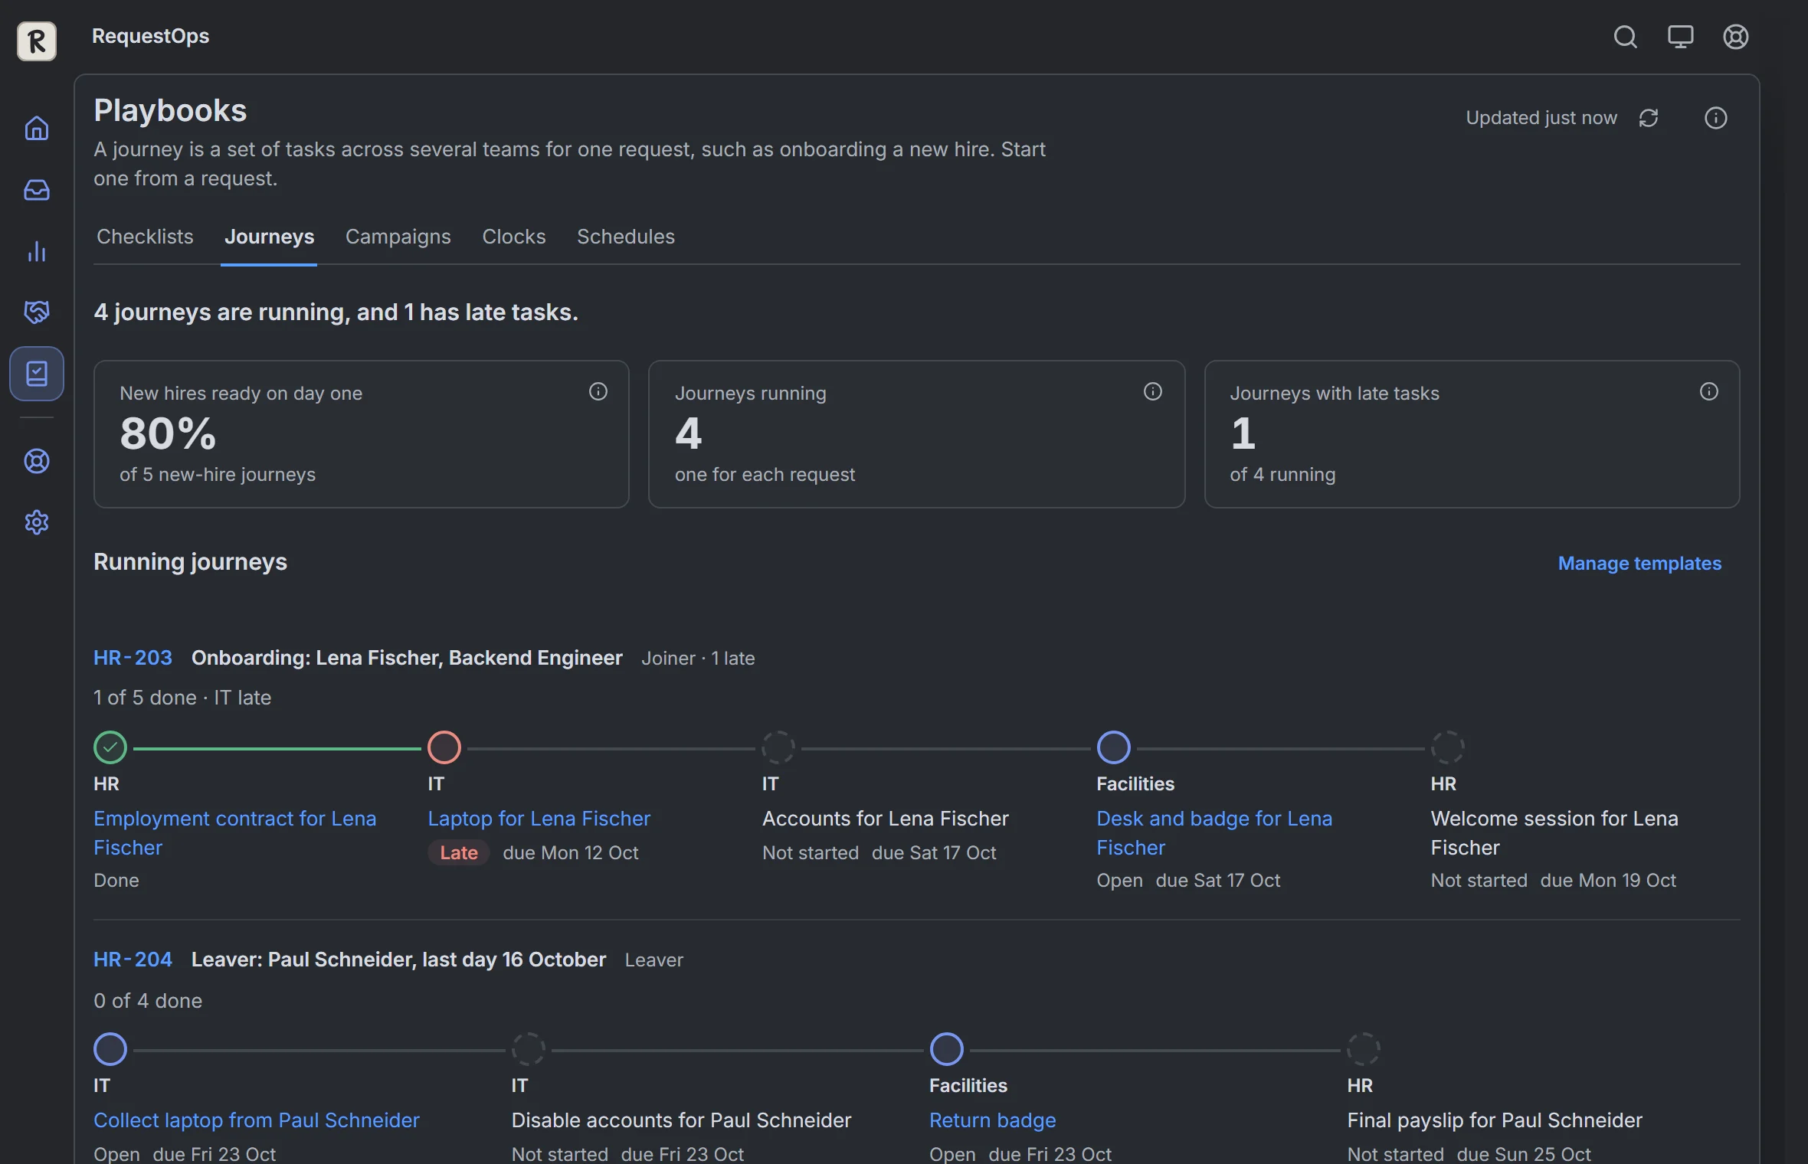Click the RequestOps logo icon
Viewport: 1808px width, 1164px height.
[x=37, y=41]
